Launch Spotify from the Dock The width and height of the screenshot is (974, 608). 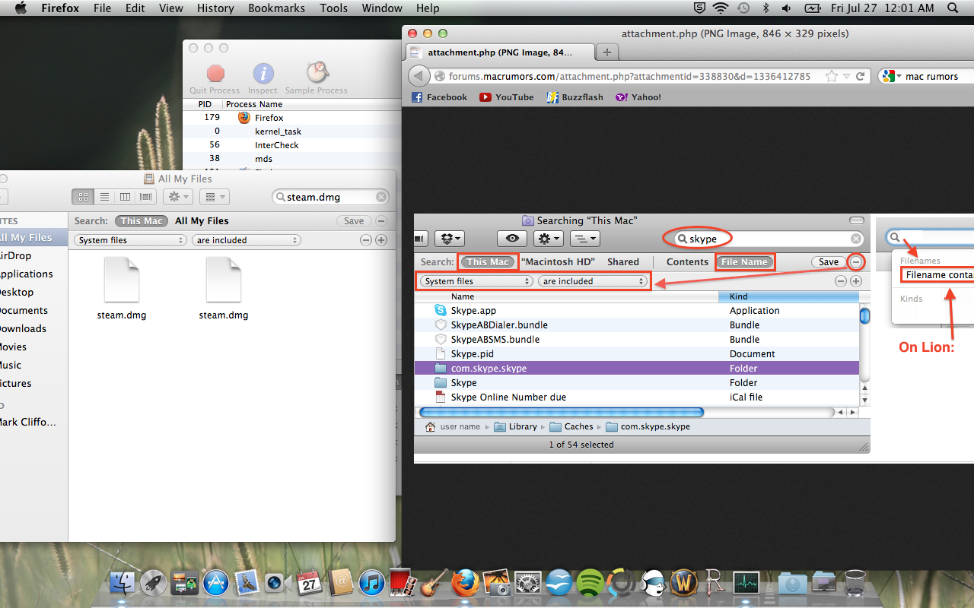(590, 584)
